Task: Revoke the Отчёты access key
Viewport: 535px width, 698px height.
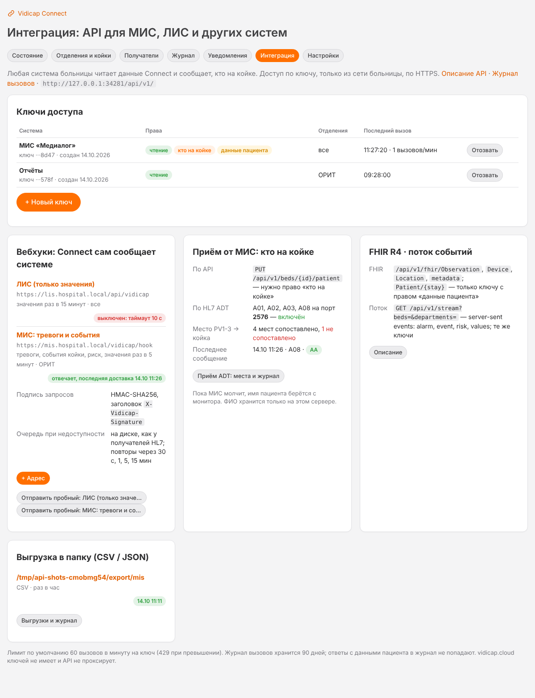Action: point(485,175)
